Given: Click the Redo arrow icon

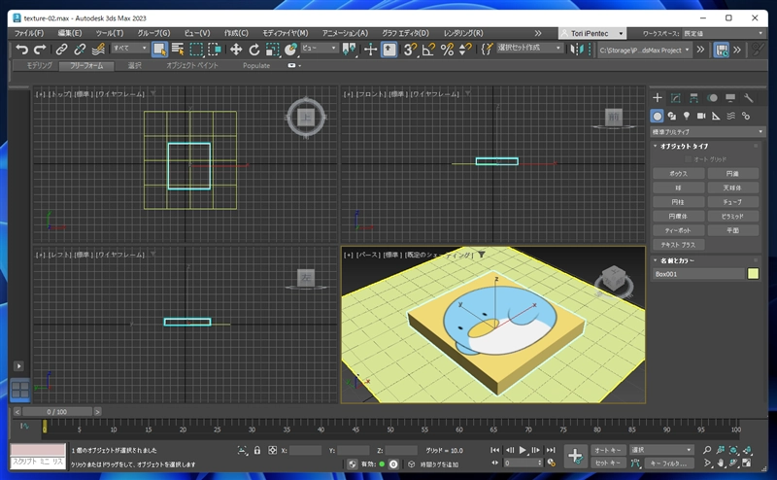Looking at the screenshot, I should [x=40, y=50].
